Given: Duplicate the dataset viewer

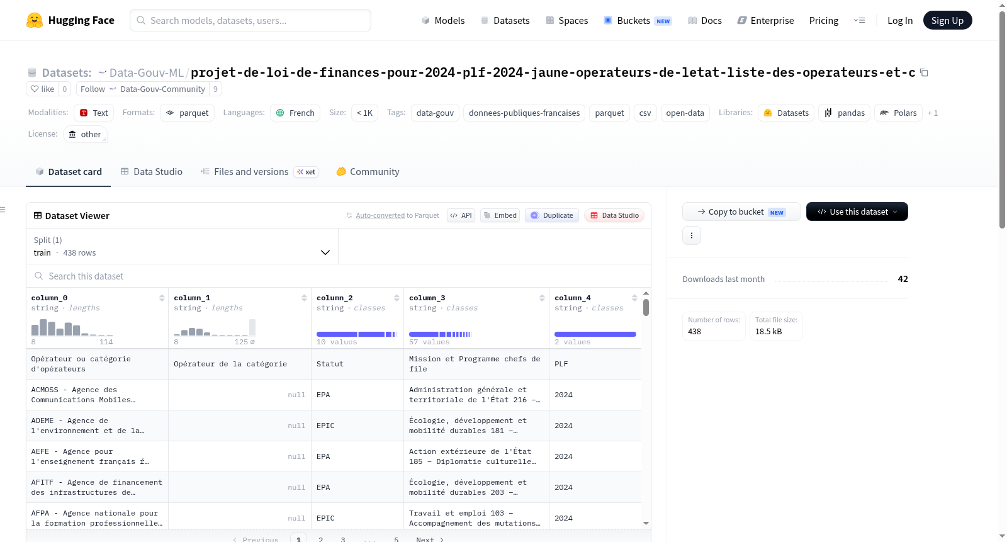Looking at the screenshot, I should [x=552, y=215].
